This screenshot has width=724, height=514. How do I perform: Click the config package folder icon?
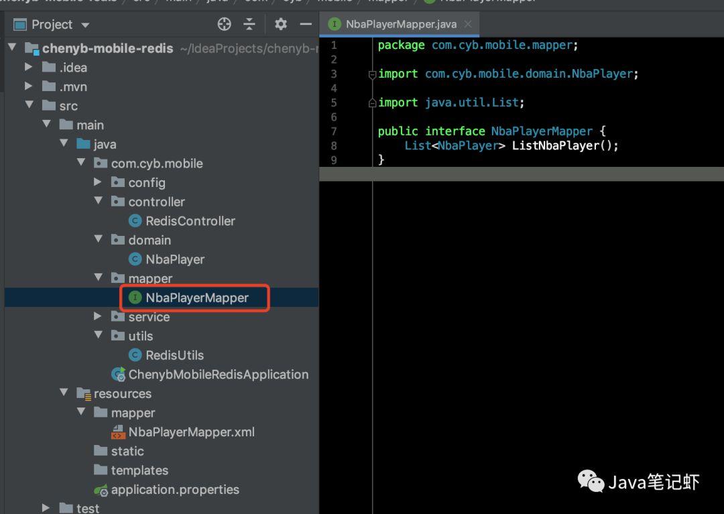point(118,182)
